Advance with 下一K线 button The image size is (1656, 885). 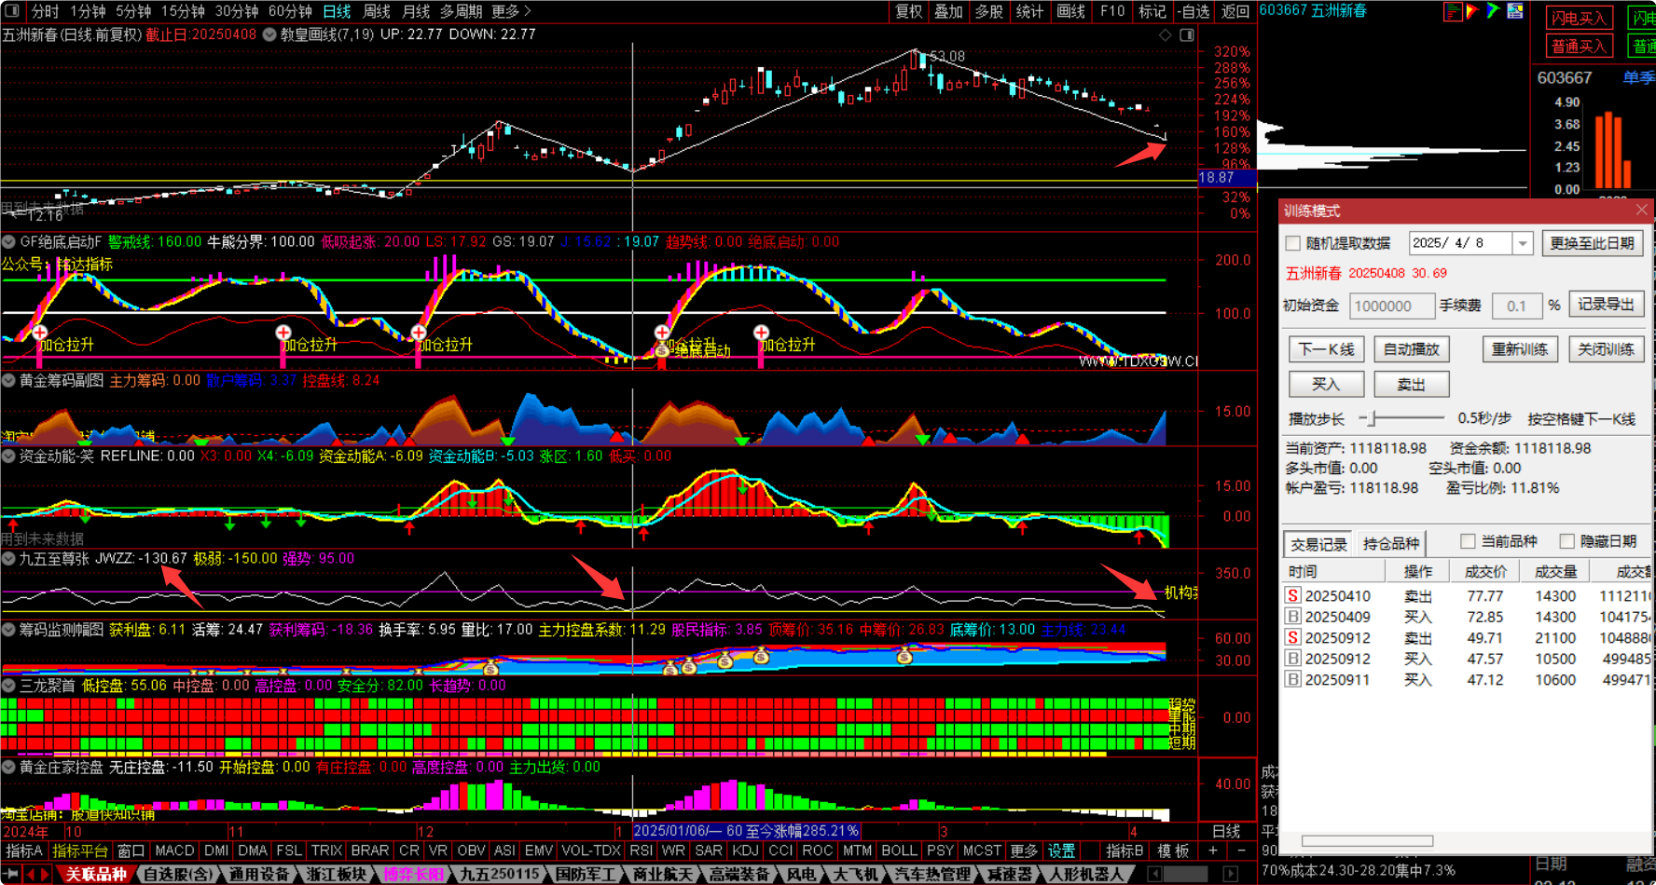(1327, 349)
